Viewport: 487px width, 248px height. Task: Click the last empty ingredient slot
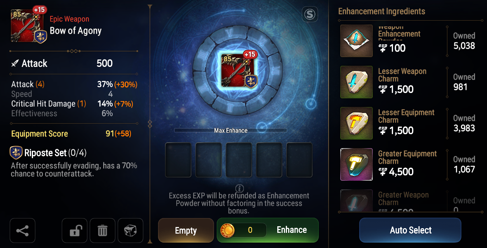pyautogui.click(x=299, y=160)
